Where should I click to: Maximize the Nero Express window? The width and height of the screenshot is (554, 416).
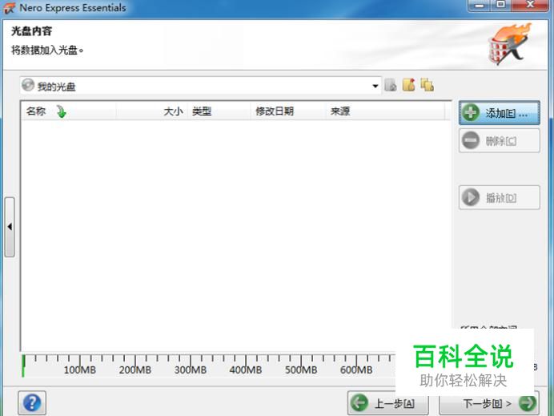point(500,5)
